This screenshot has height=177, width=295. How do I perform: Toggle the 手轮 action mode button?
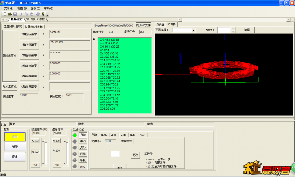coord(83,160)
